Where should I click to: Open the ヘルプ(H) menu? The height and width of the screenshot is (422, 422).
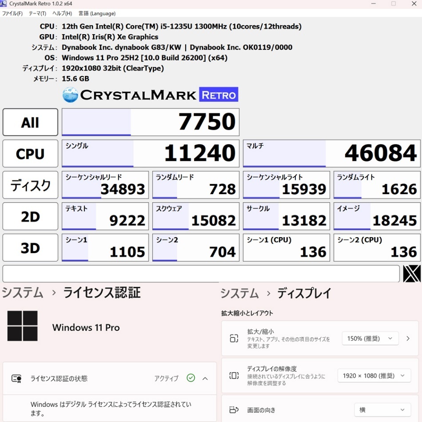coord(62,13)
